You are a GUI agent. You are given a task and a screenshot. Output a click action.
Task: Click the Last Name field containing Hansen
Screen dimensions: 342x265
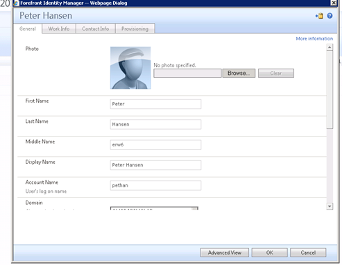(155, 124)
